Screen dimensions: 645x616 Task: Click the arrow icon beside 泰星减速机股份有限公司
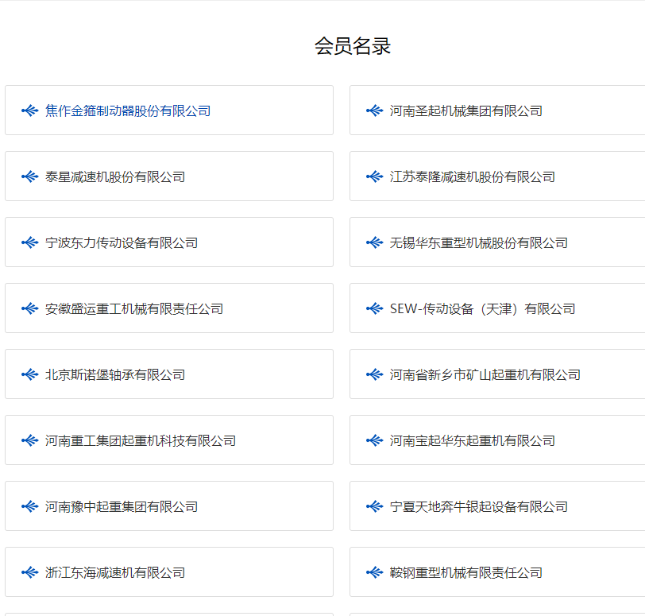point(30,177)
